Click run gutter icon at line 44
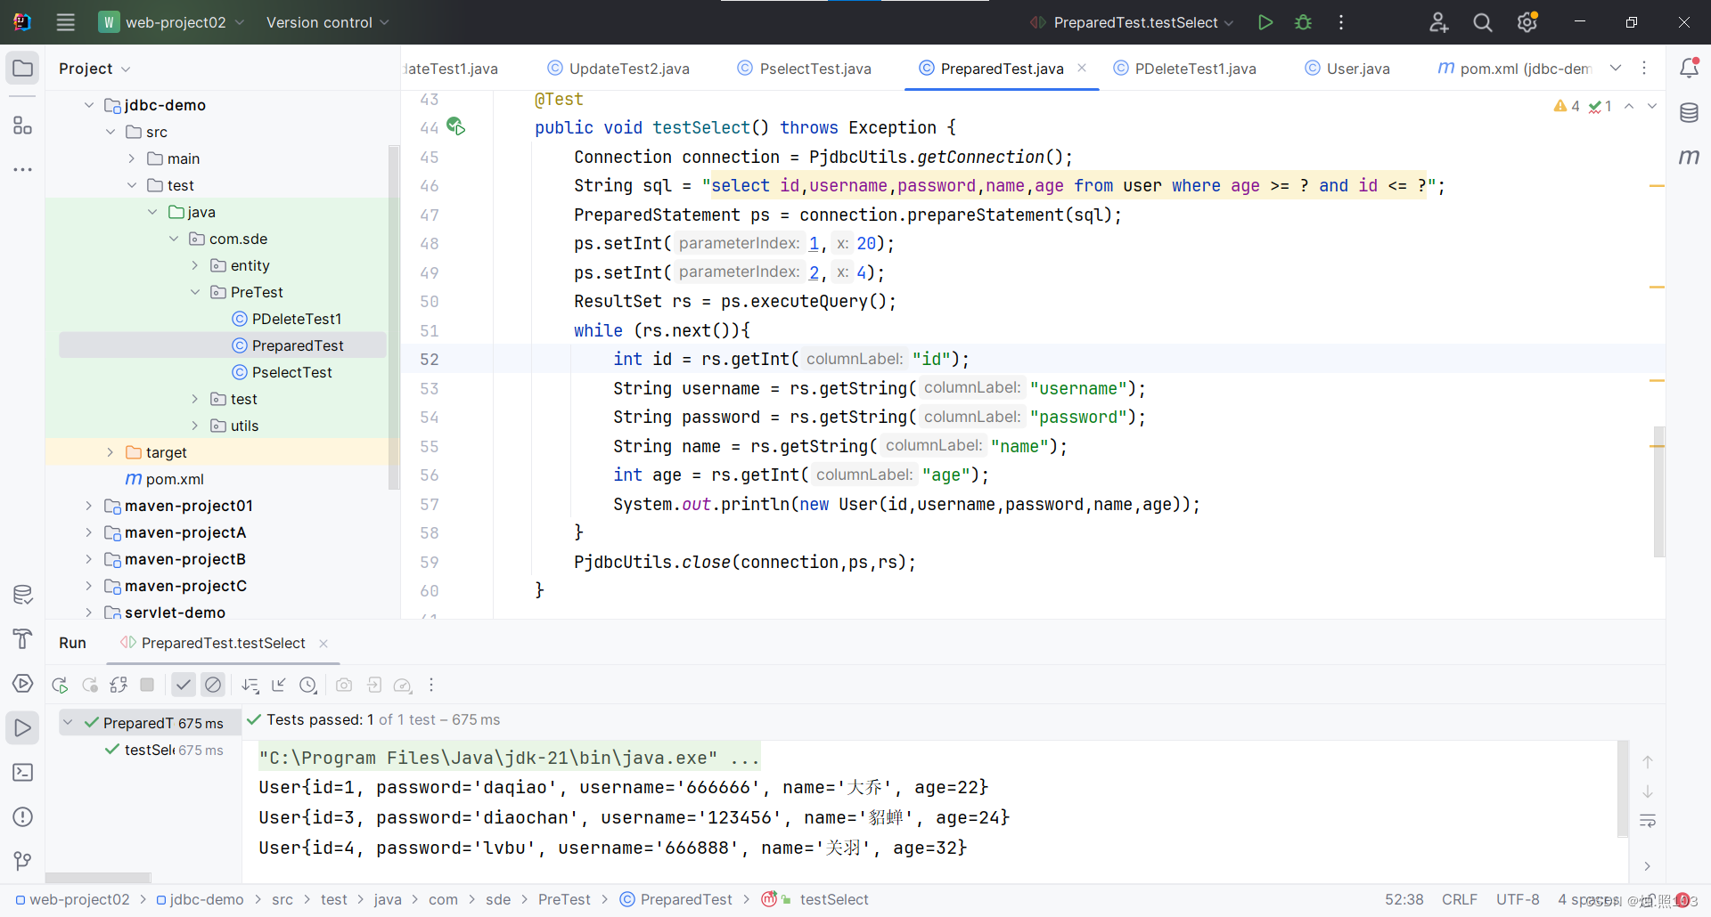 [455, 126]
